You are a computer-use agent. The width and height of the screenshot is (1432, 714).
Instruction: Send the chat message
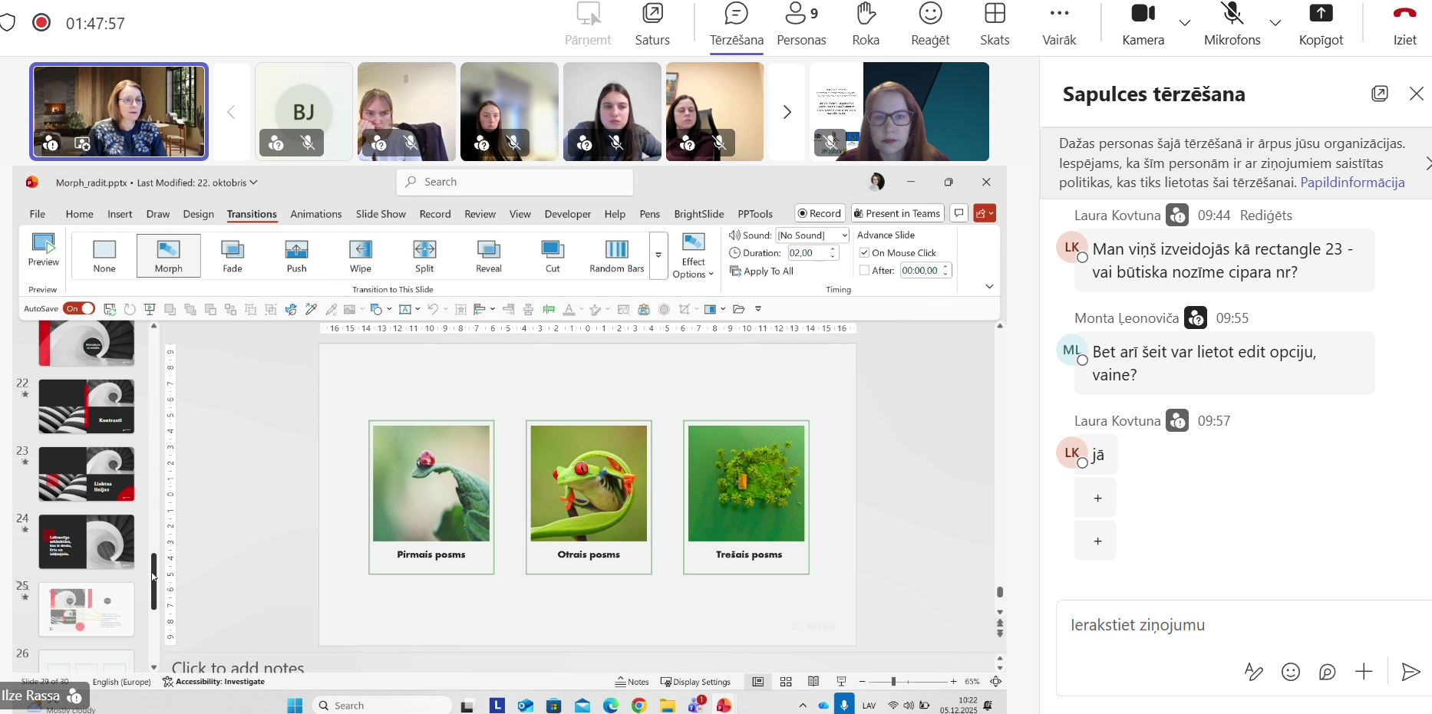[x=1410, y=673]
